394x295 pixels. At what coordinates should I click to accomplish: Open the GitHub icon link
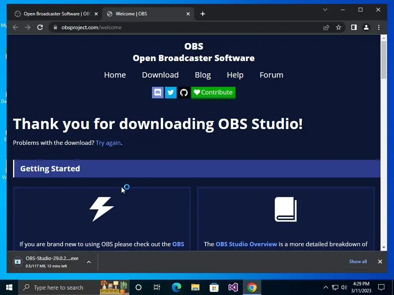point(184,92)
